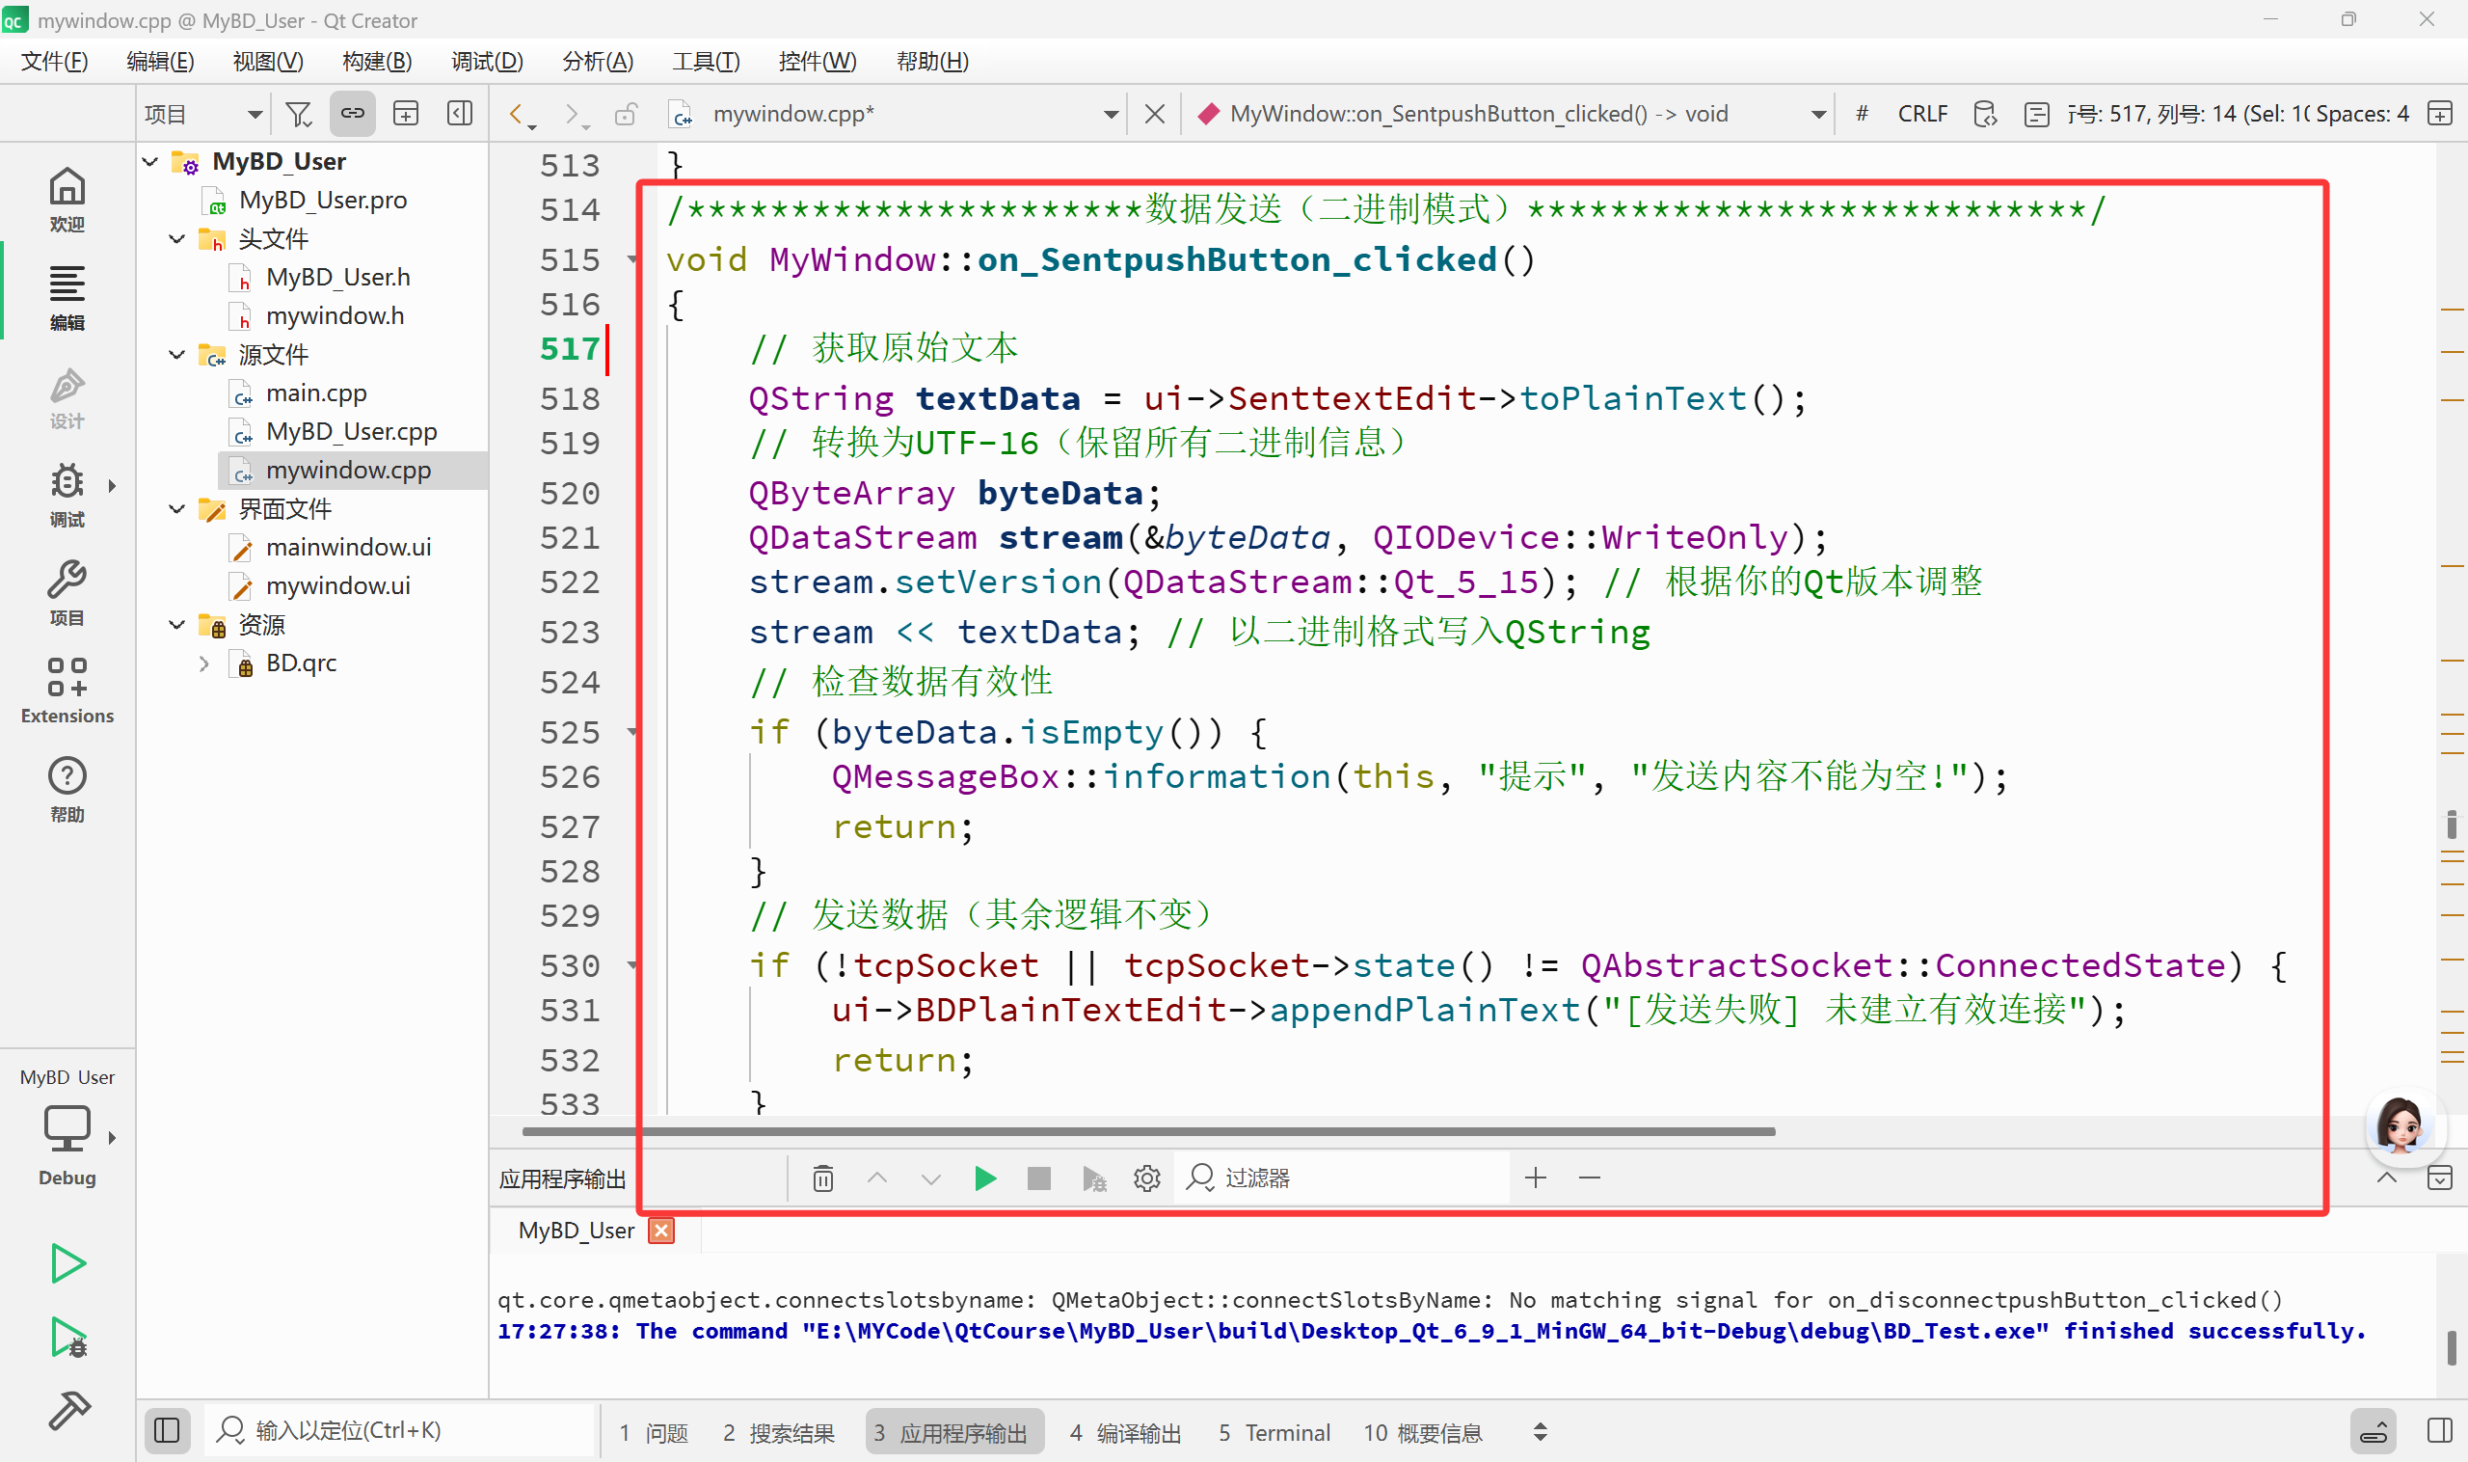Expand the BD.qrc resource node
The image size is (2468, 1462).
pos(203,663)
